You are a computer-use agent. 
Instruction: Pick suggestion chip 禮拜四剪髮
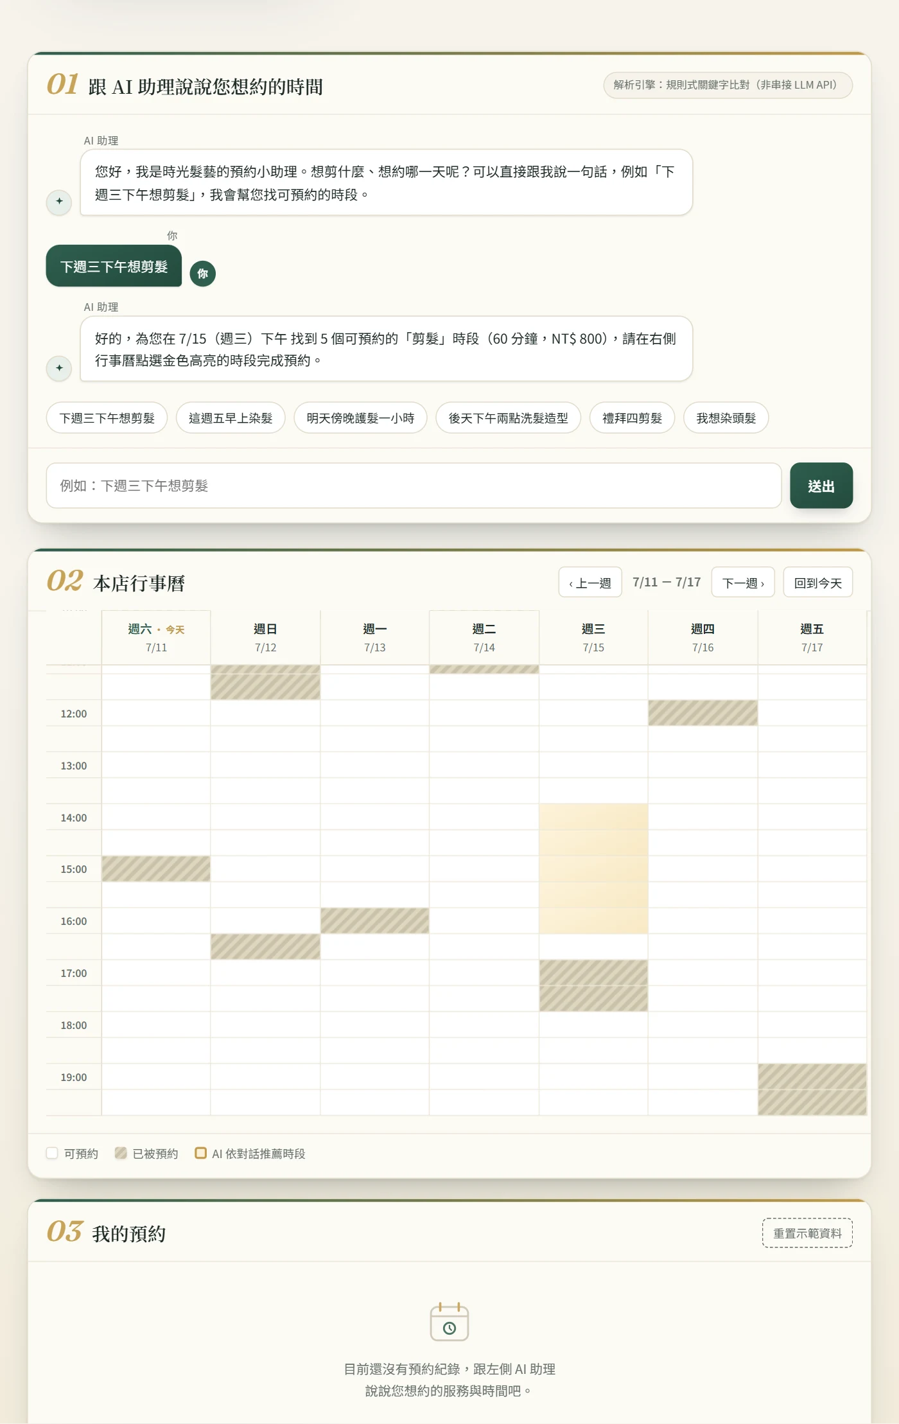coord(632,418)
